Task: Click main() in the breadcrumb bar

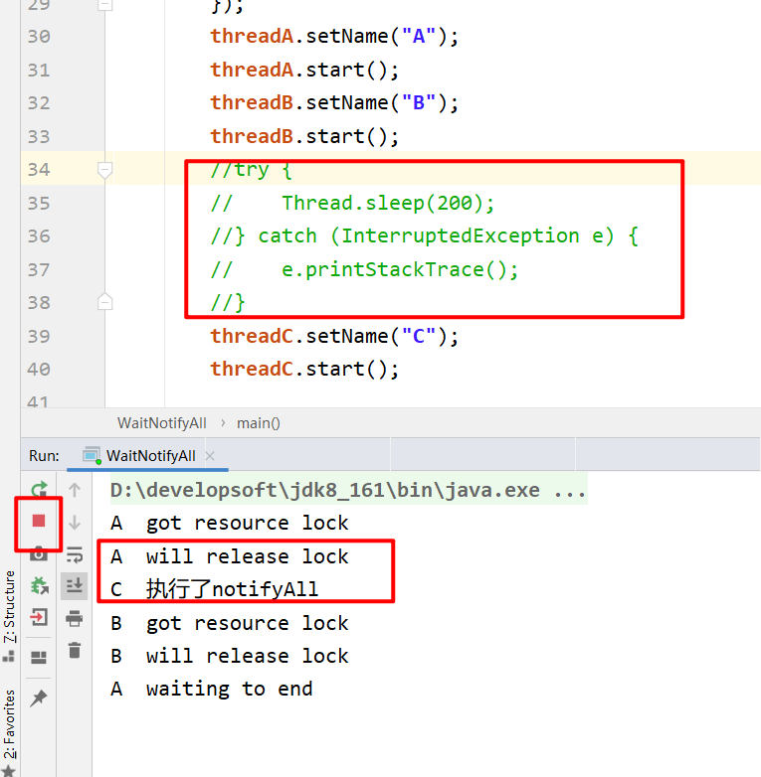Action: [259, 423]
